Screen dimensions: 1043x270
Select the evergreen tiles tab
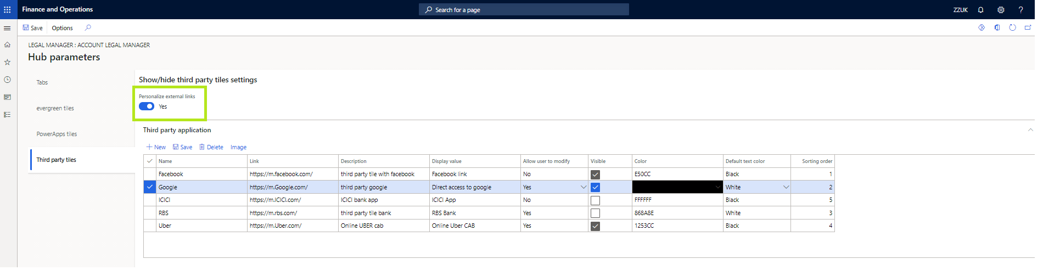tap(55, 108)
